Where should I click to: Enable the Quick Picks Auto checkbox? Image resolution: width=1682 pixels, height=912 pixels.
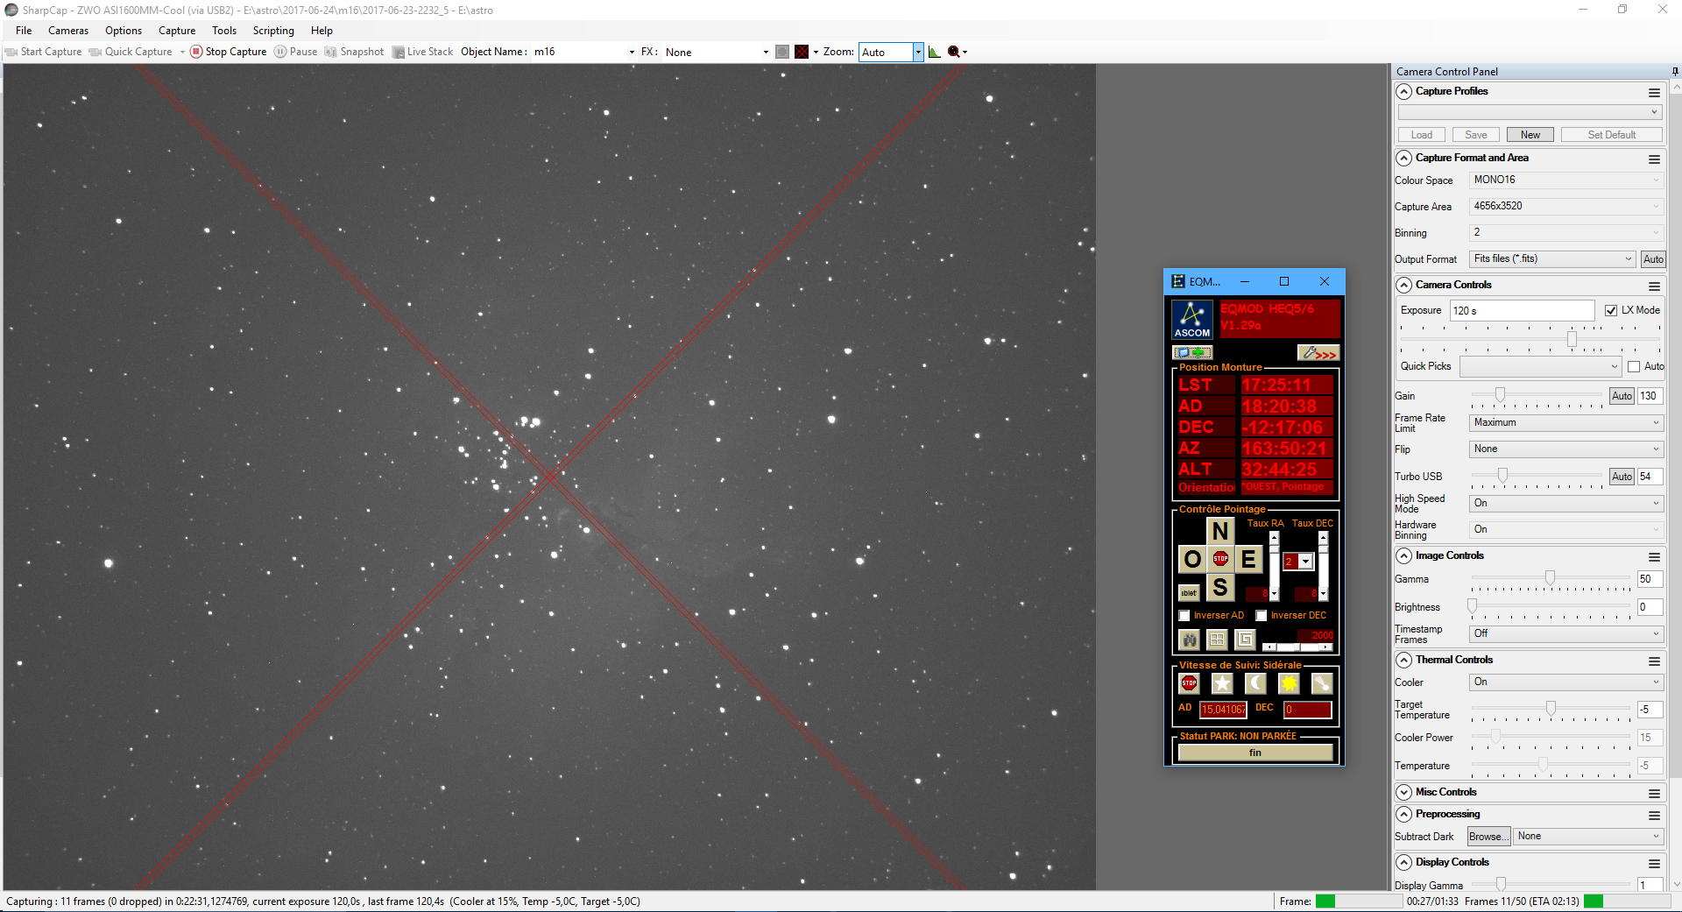point(1634,367)
